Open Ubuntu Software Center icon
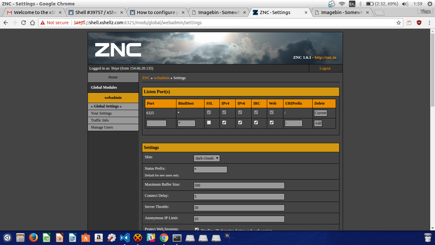This screenshot has width=435, height=245. click(x=86, y=238)
